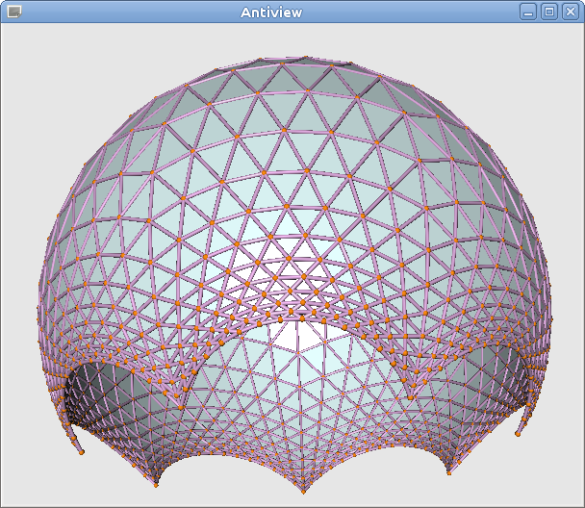
Task: Click the Antiview title bar text
Action: (270, 12)
